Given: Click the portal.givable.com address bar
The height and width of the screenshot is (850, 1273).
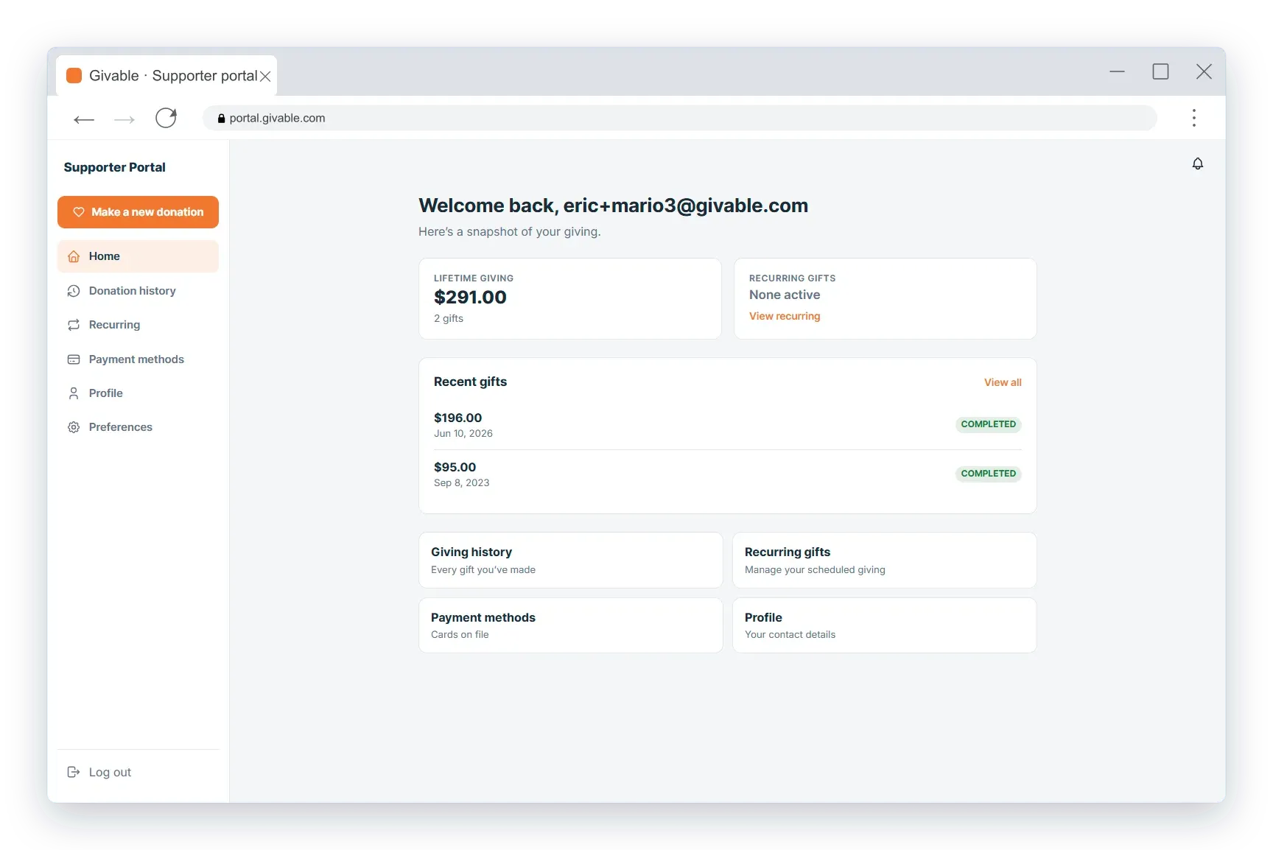Looking at the screenshot, I should (x=679, y=118).
